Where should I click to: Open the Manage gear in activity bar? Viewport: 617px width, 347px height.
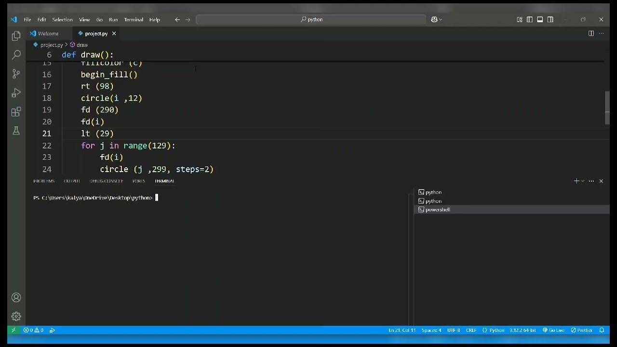(16, 317)
